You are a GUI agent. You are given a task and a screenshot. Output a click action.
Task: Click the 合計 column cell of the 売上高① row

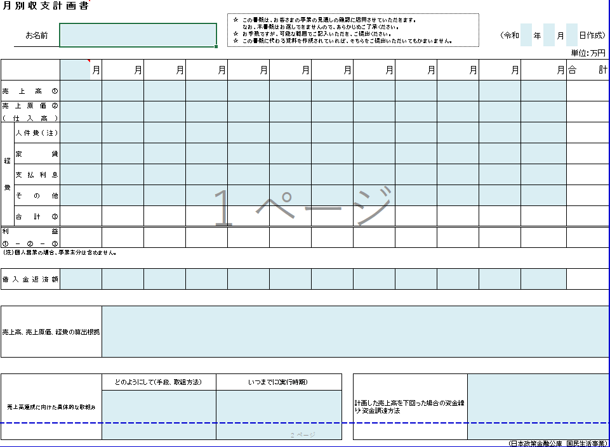(x=587, y=91)
